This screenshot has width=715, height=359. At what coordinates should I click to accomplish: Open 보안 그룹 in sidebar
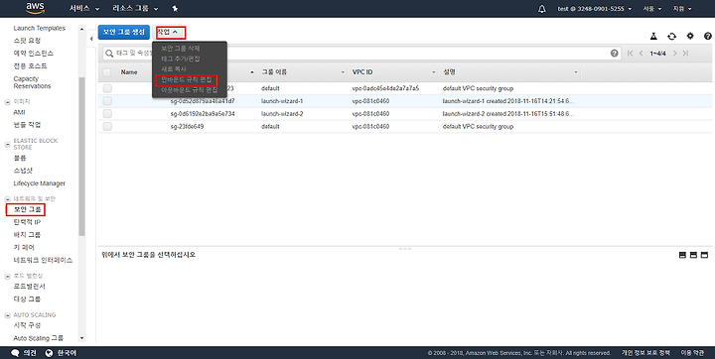click(x=28, y=209)
